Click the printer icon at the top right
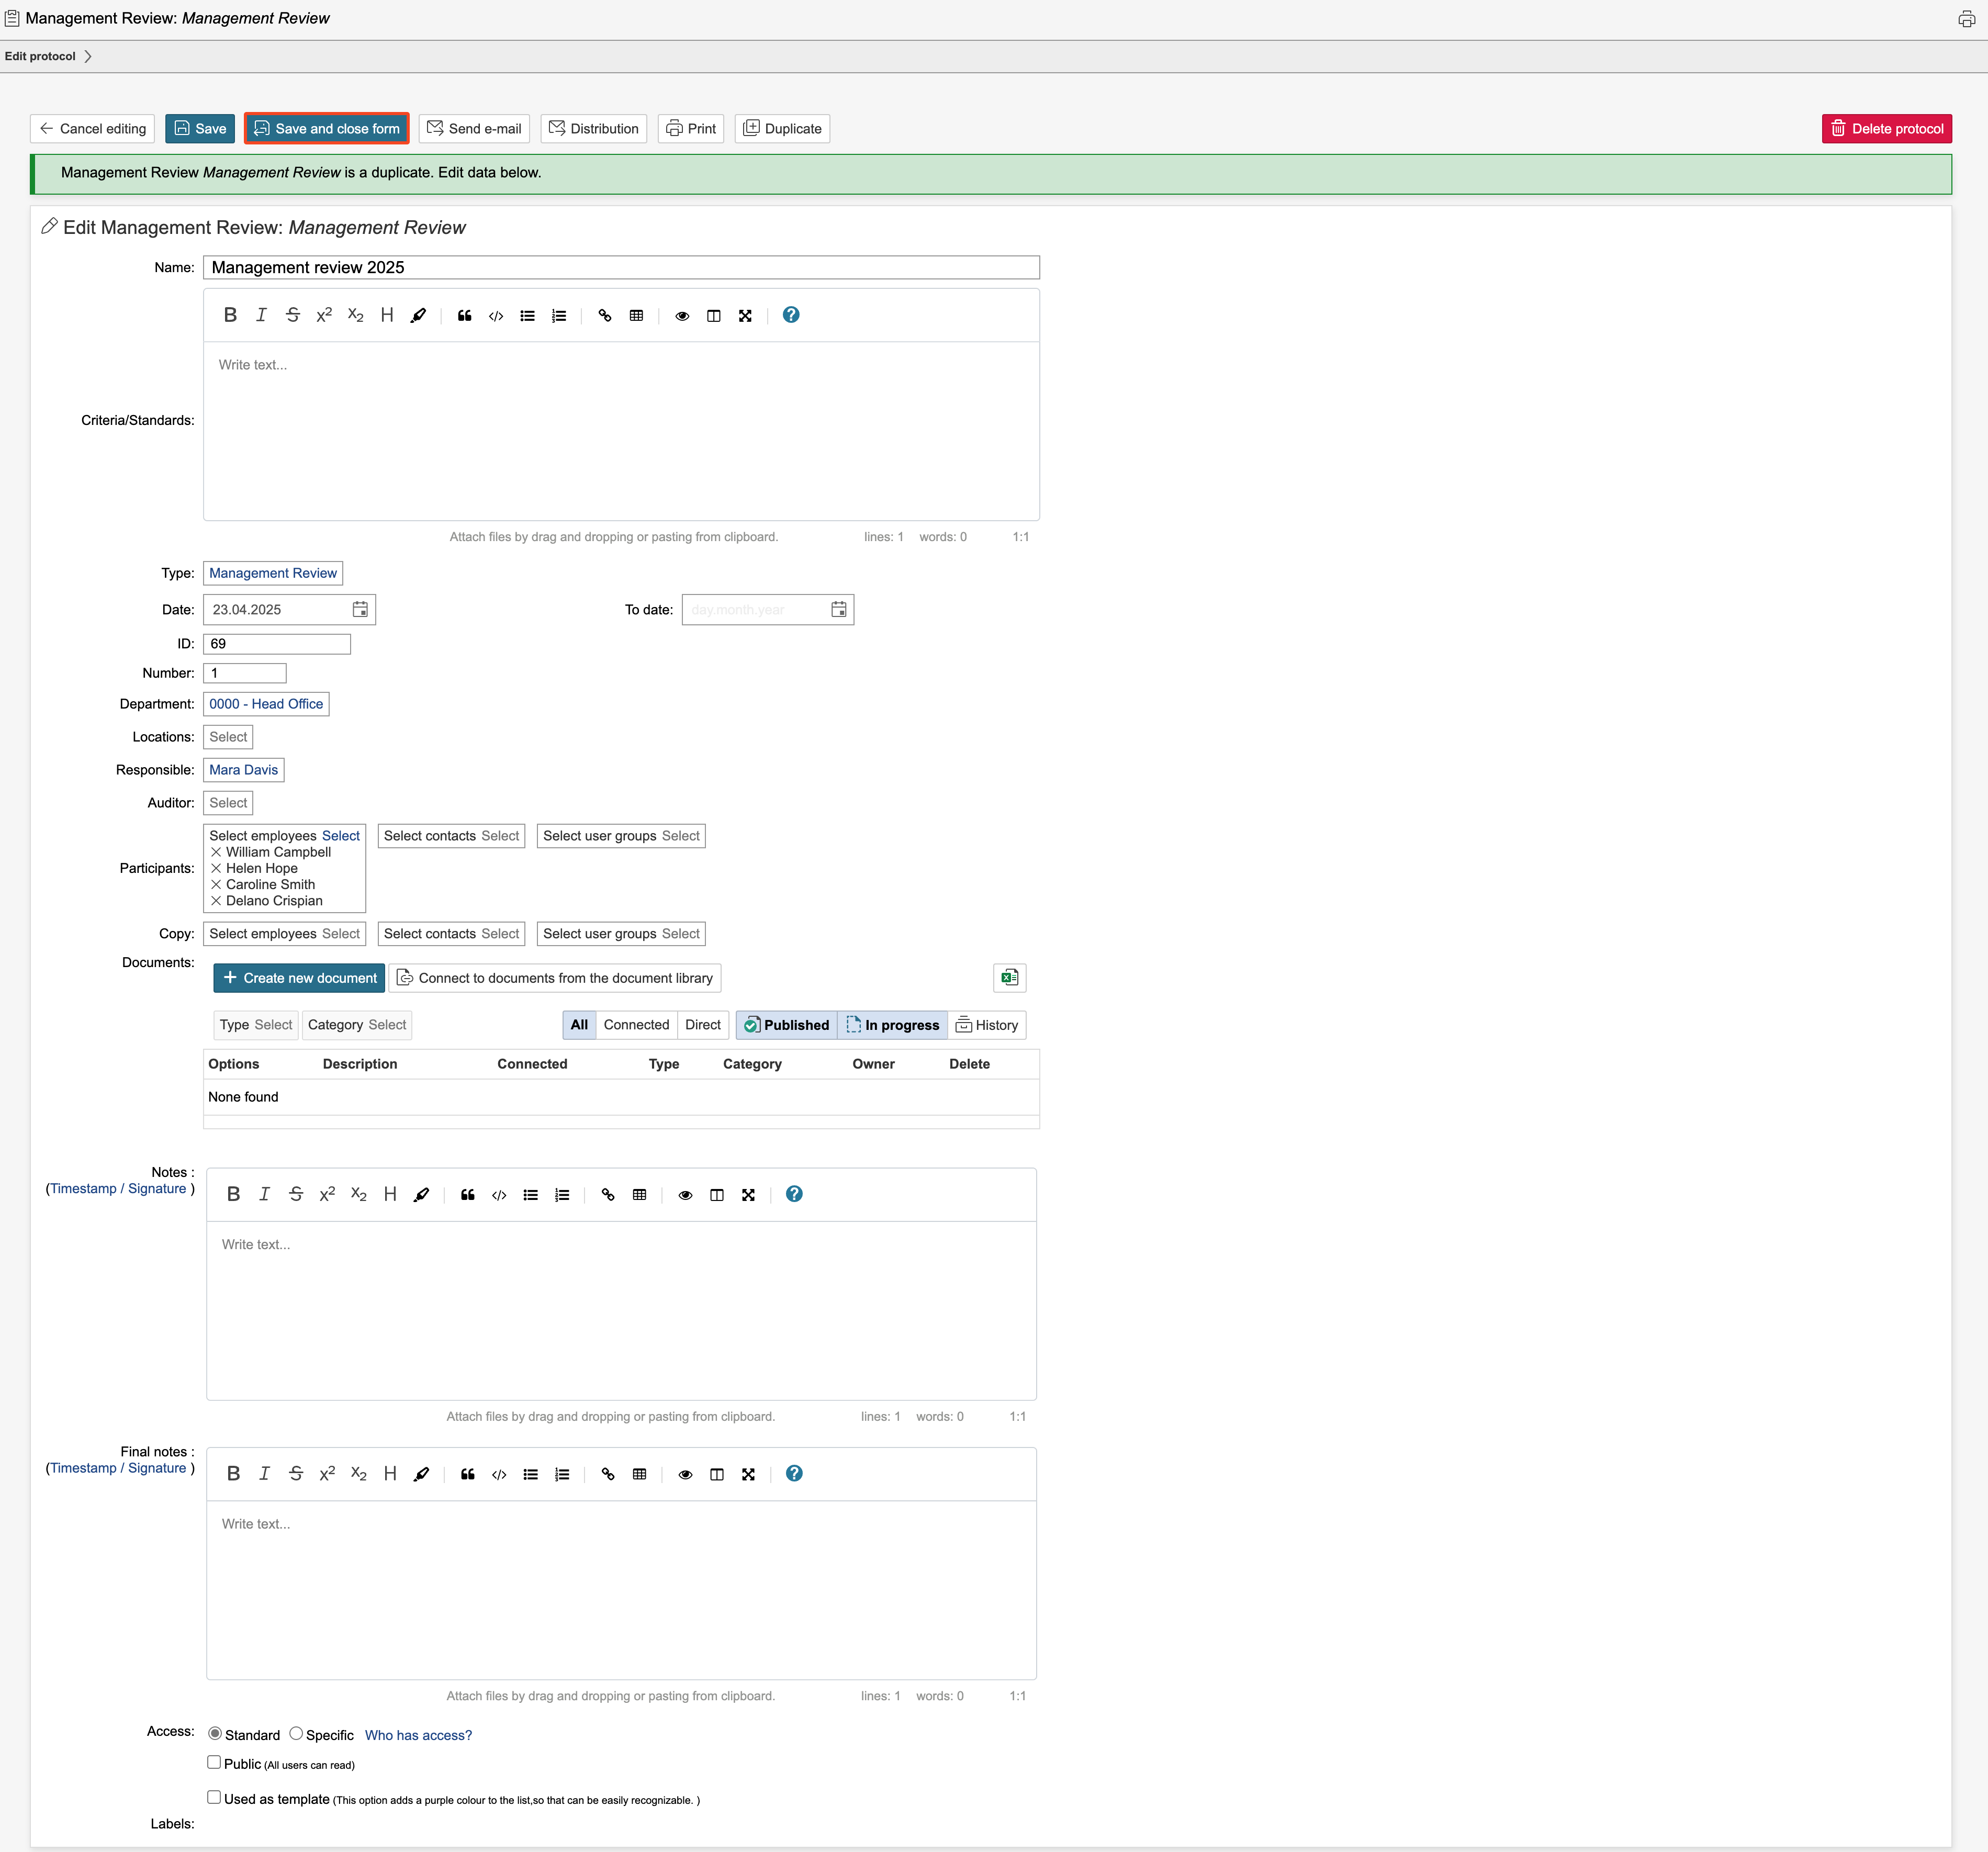The width and height of the screenshot is (1988, 1852). click(1966, 19)
